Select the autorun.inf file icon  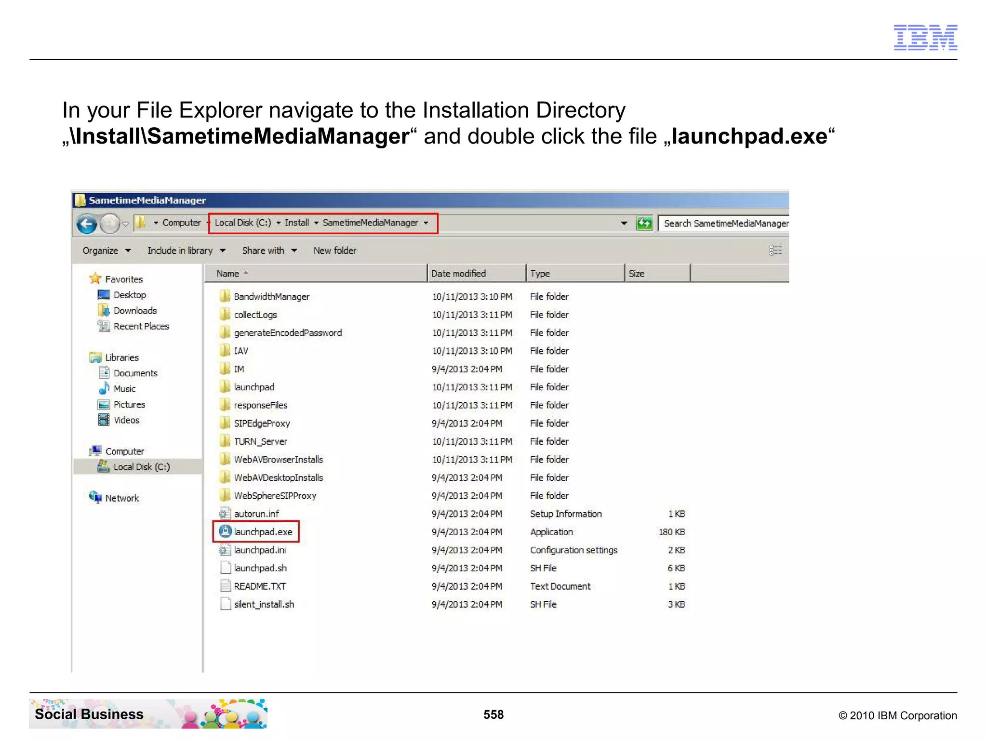tap(225, 514)
